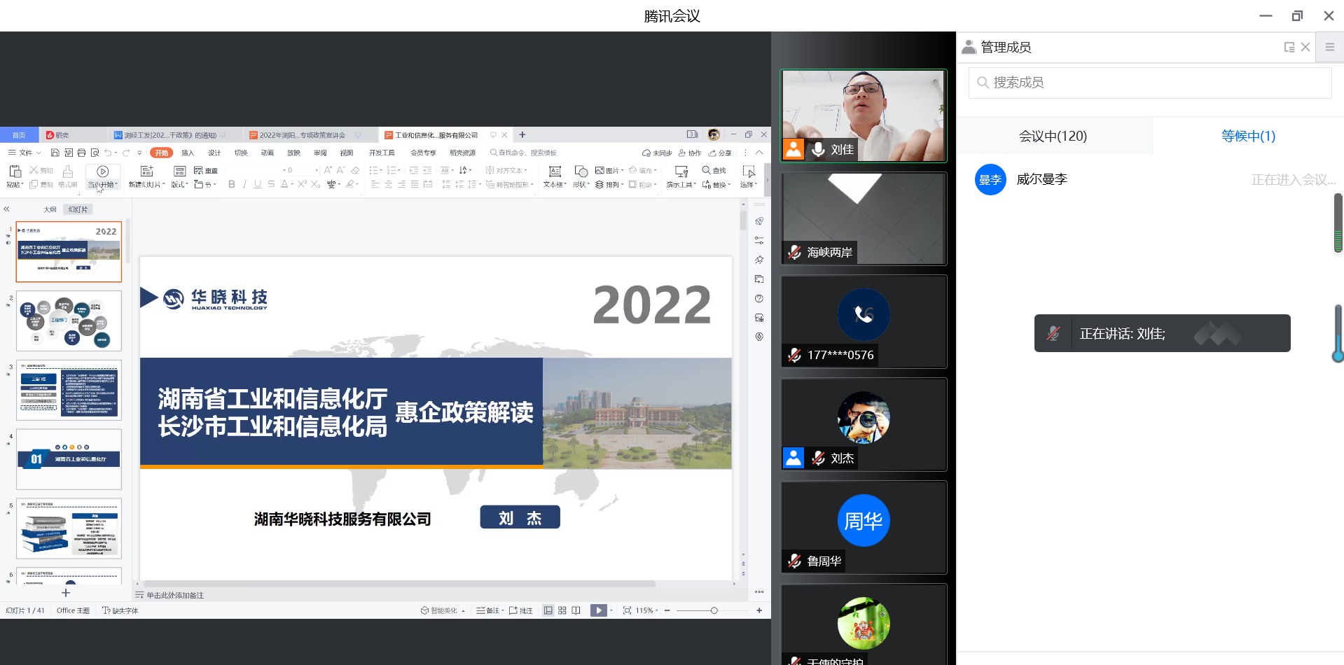
Task: Select slide 4 thumbnail with 01 heading
Action: [69, 459]
